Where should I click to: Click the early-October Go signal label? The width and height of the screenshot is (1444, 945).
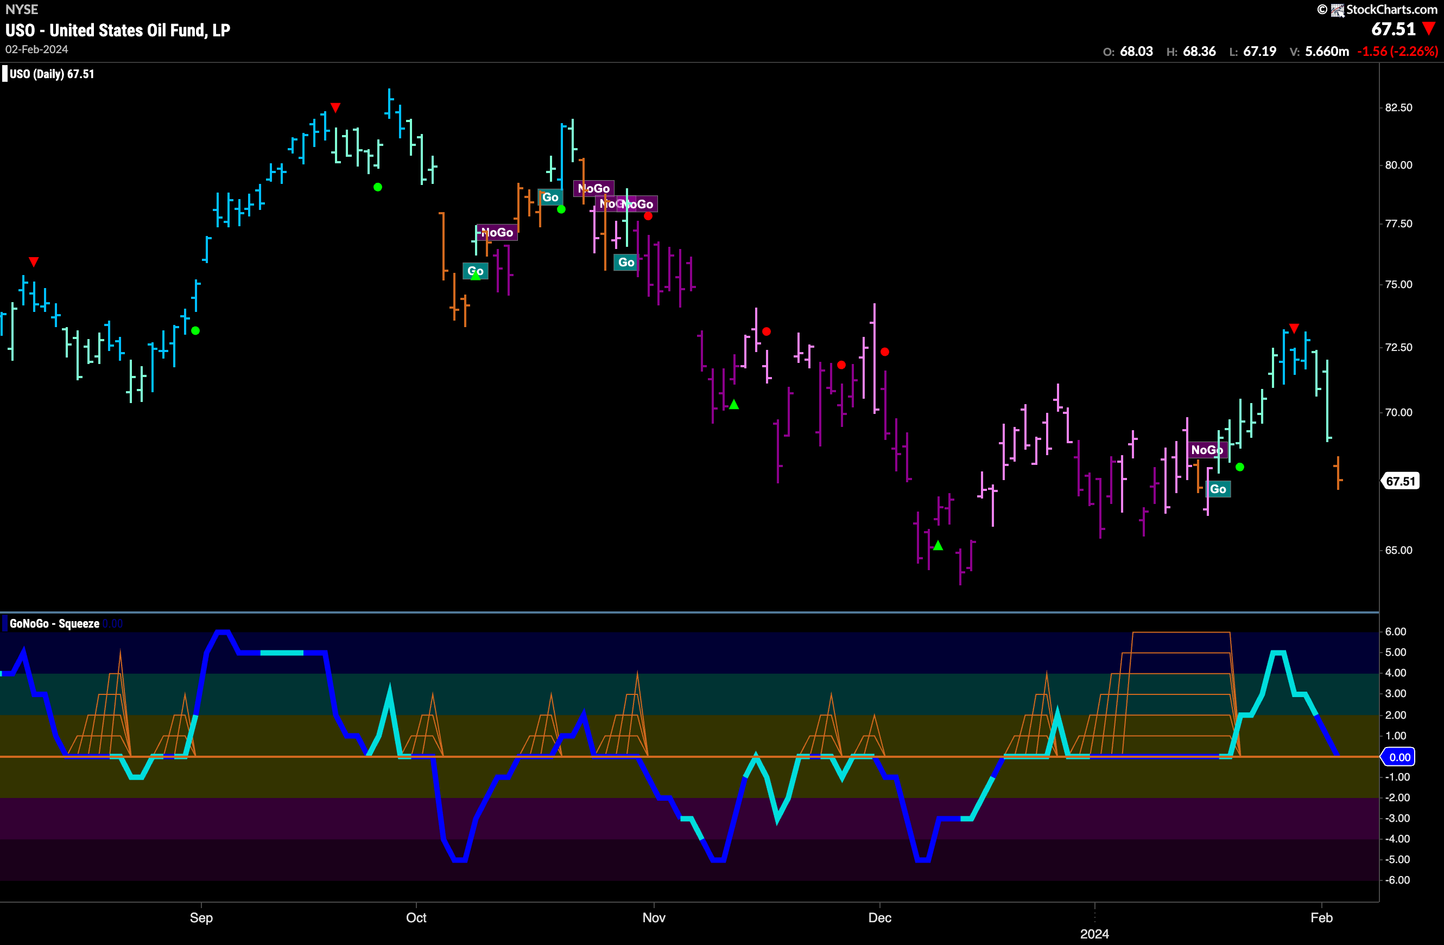(476, 271)
